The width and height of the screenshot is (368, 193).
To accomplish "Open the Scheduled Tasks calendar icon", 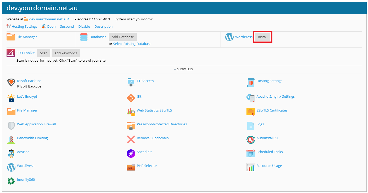I will click(251, 154).
